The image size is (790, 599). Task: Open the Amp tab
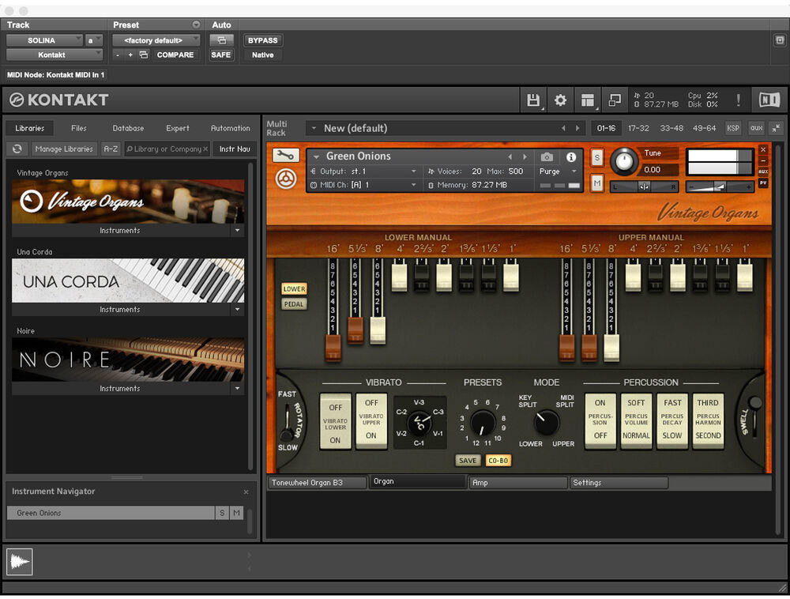pyautogui.click(x=517, y=482)
